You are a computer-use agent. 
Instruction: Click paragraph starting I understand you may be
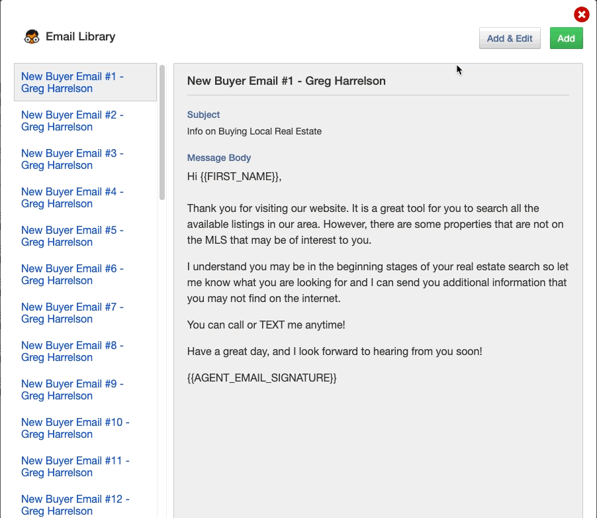378,282
